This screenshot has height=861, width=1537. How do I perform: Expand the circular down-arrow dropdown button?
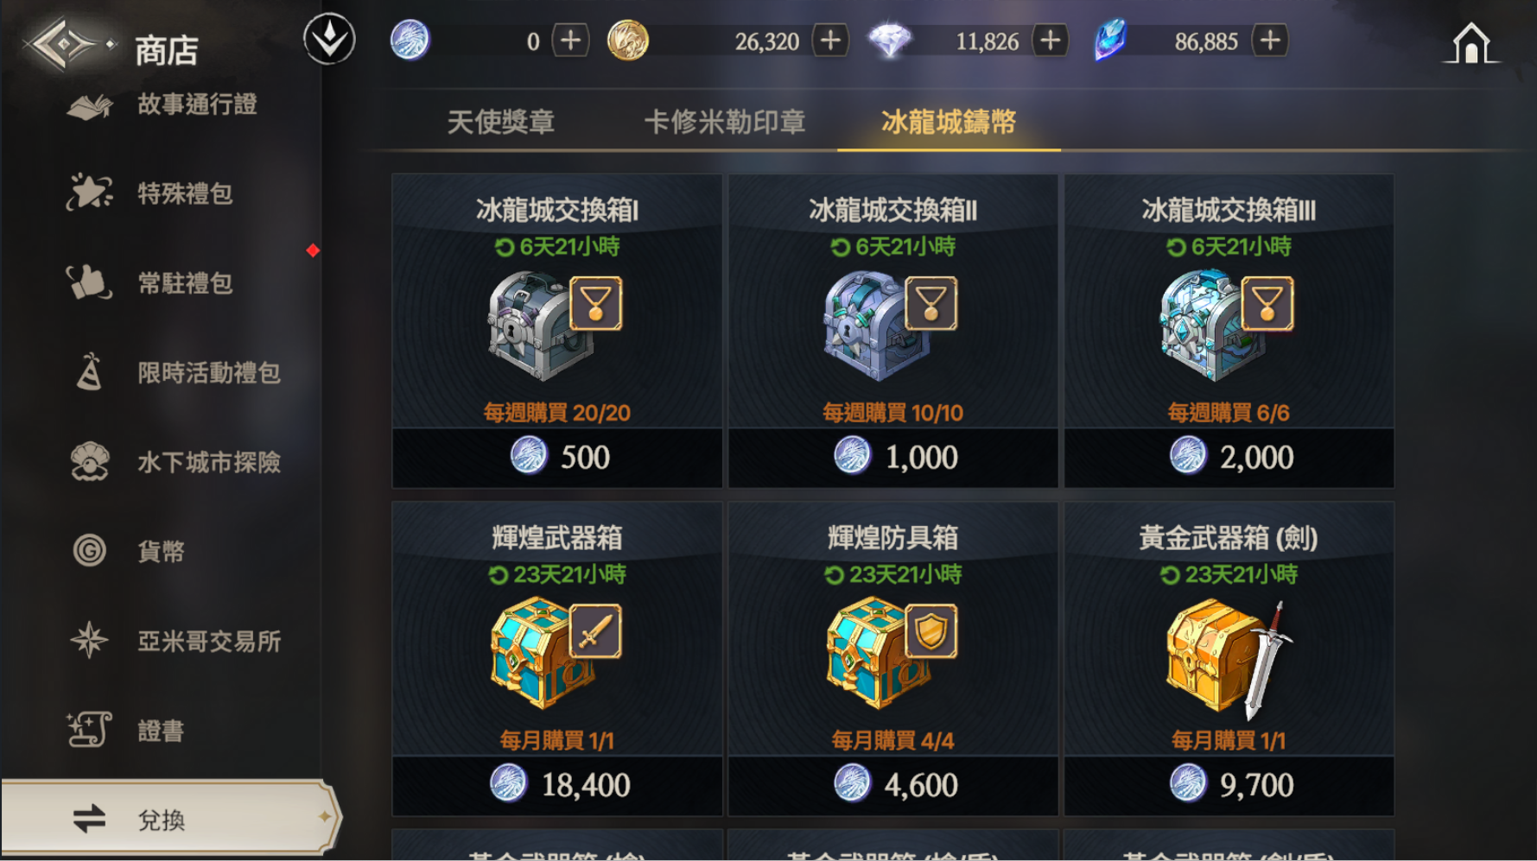tap(329, 40)
